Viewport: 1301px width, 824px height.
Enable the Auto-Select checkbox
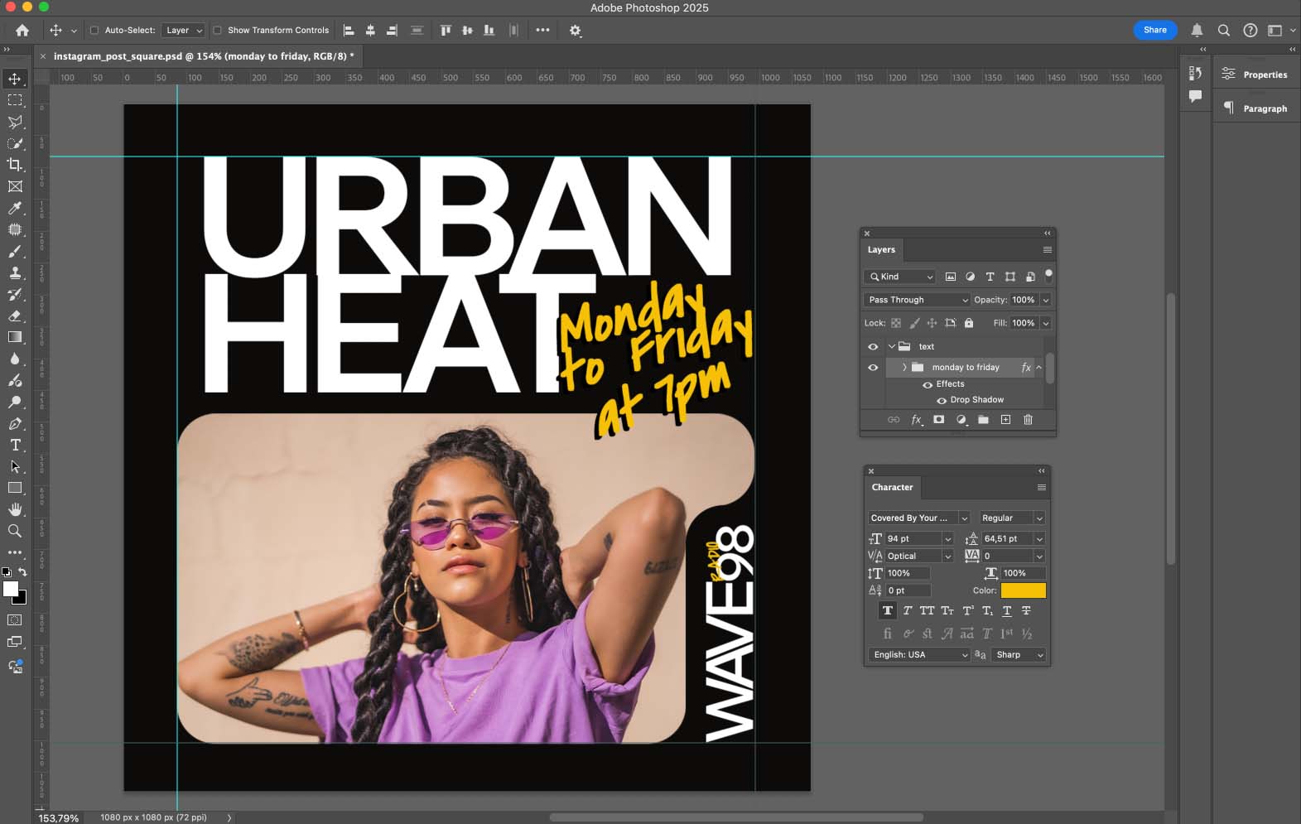tap(94, 31)
